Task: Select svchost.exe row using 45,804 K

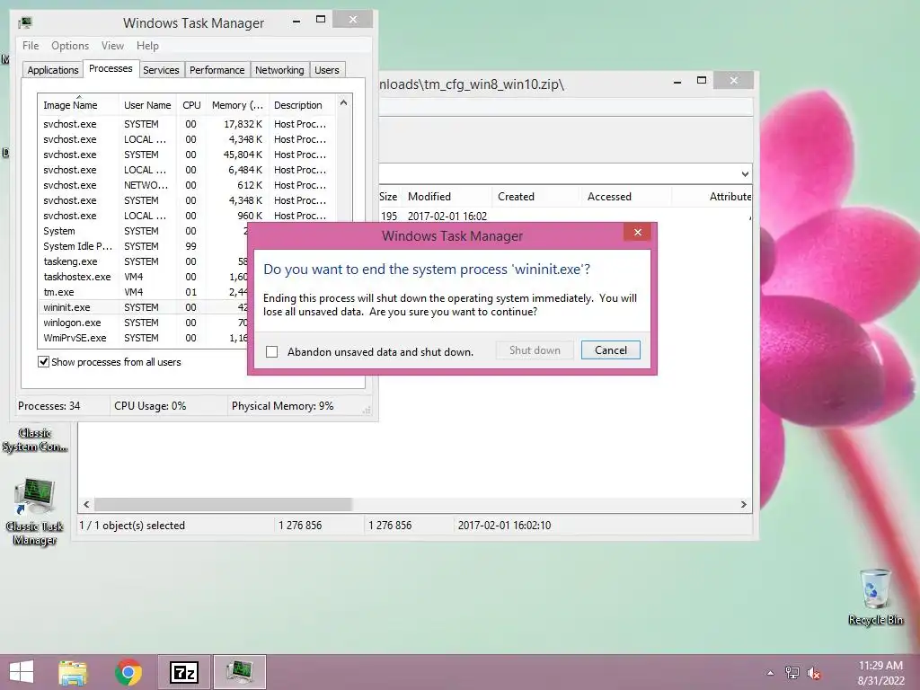Action: [188, 155]
